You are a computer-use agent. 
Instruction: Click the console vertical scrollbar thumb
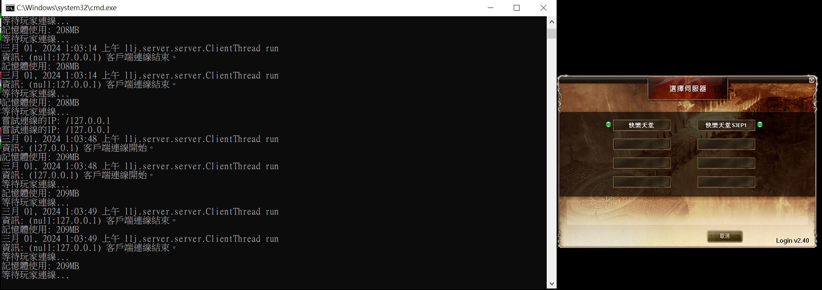click(552, 34)
